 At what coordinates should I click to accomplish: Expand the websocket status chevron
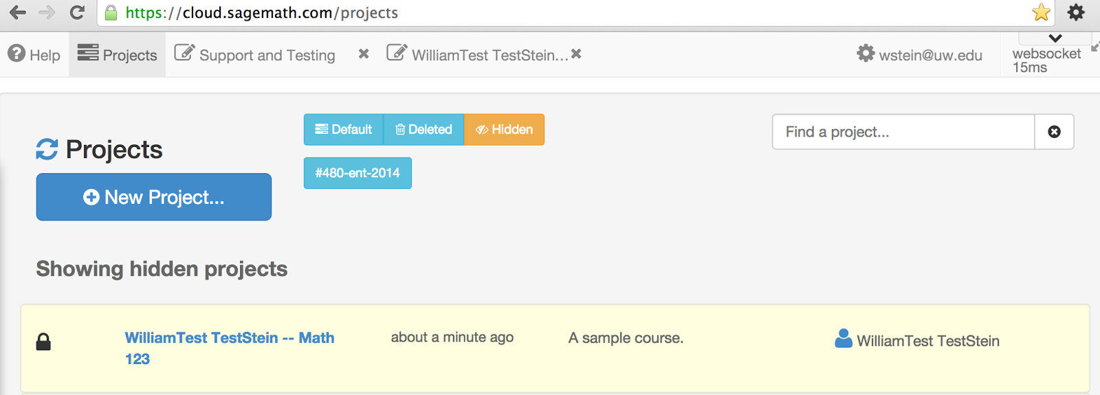(x=1055, y=38)
